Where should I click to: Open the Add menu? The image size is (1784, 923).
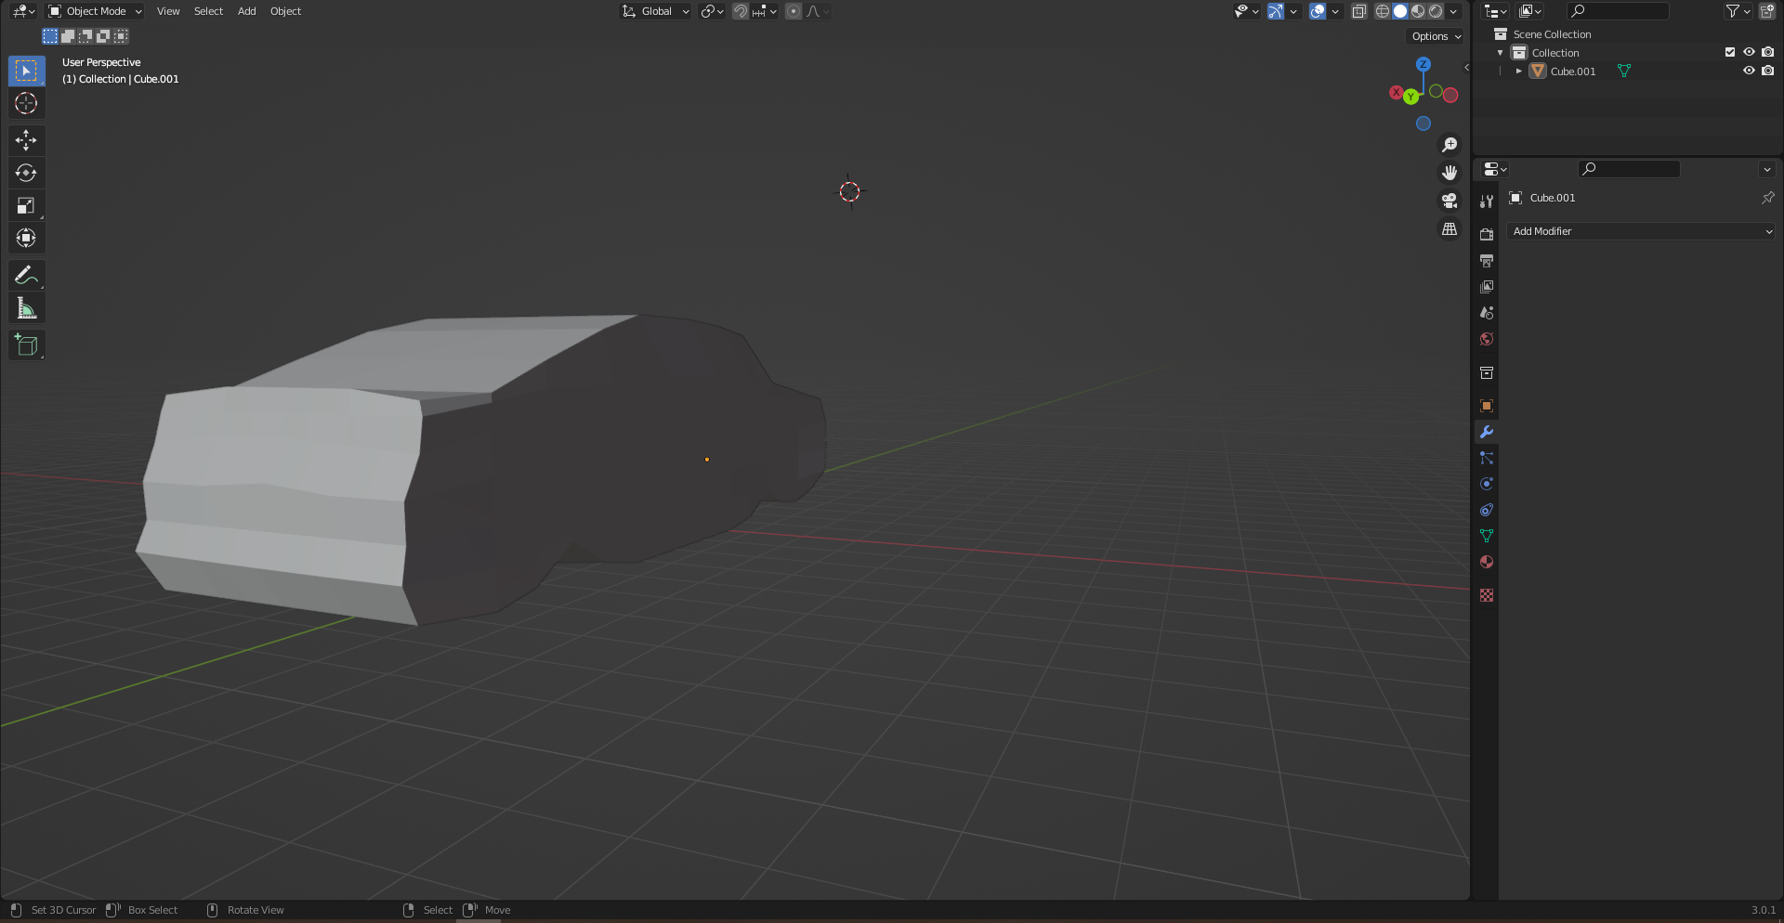pos(246,11)
